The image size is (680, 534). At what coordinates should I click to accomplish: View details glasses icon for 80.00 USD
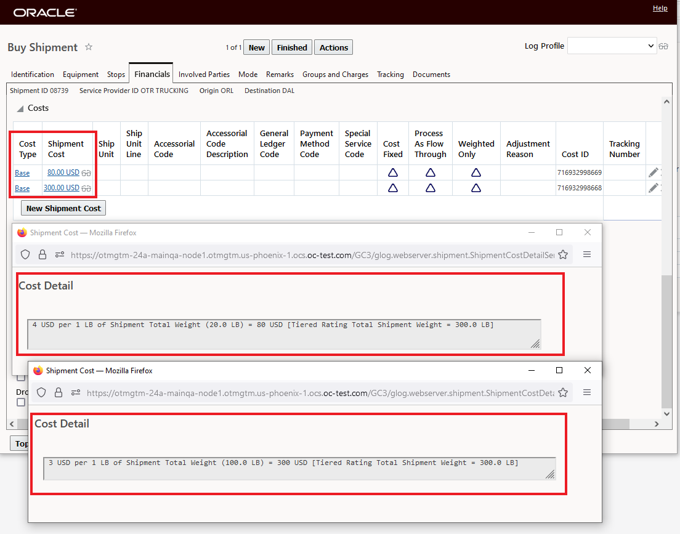click(86, 173)
